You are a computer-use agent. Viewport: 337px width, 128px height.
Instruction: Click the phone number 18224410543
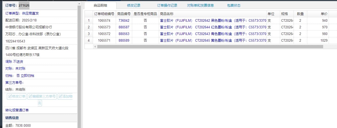(15, 41)
